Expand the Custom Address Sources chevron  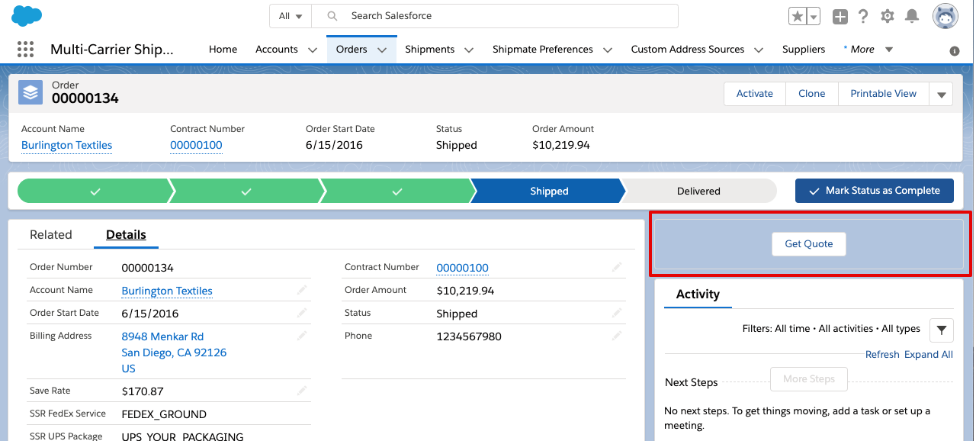coord(759,50)
